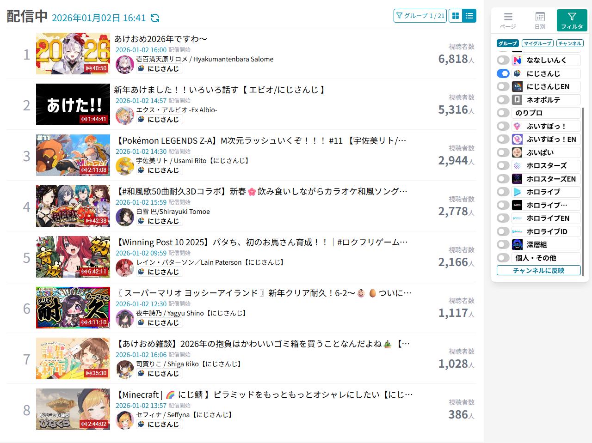Click the refresh icon next to the timestamp

tap(155, 18)
